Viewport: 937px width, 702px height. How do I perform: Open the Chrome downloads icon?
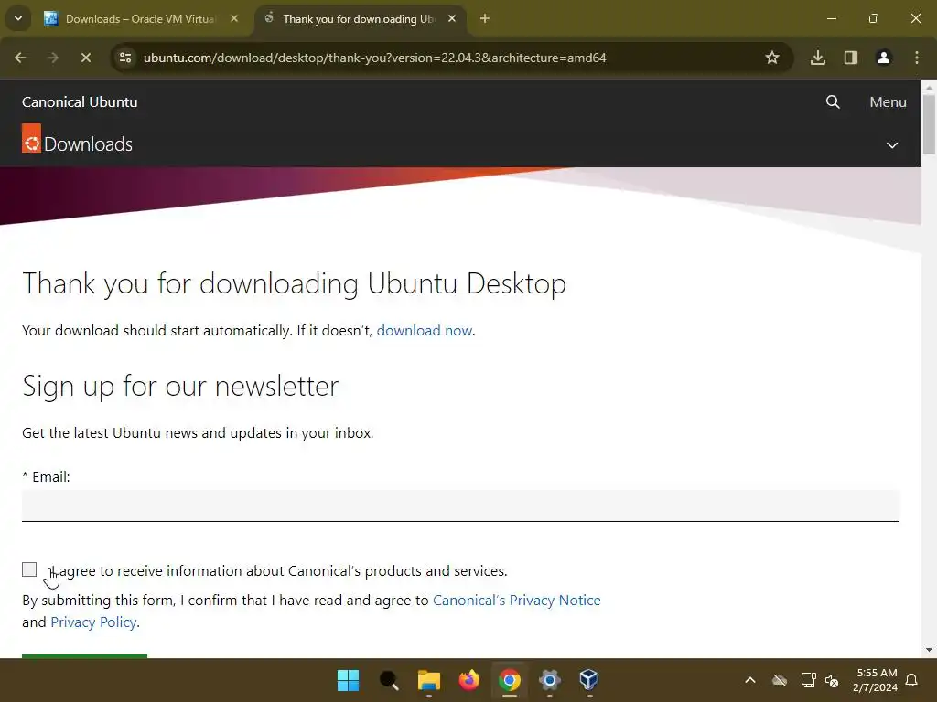818,58
